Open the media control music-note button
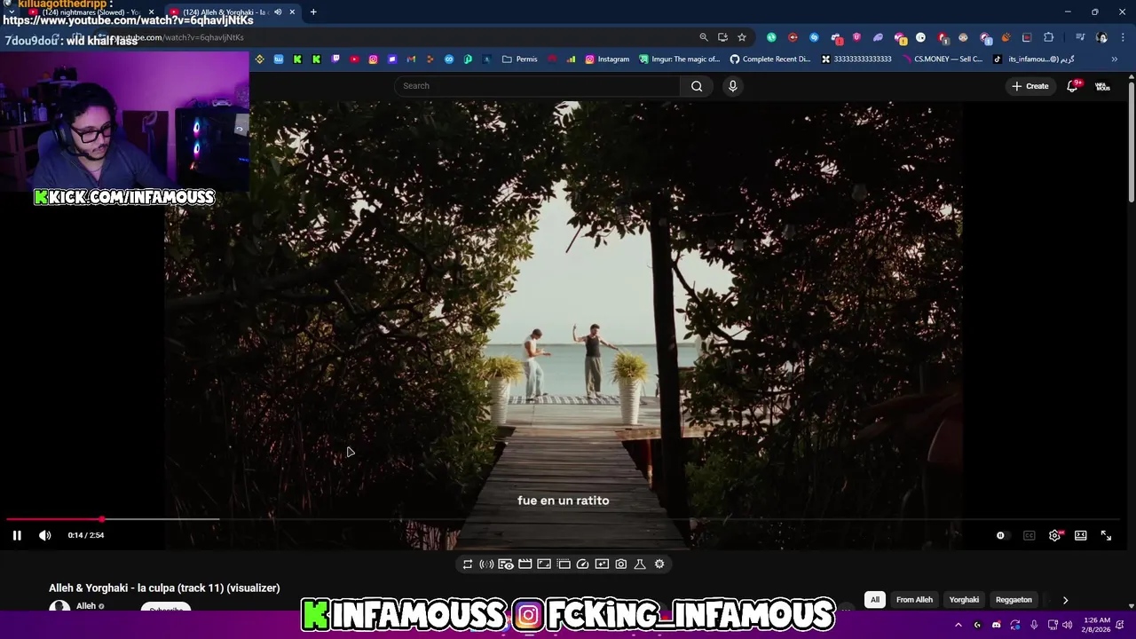 [x=1080, y=37]
